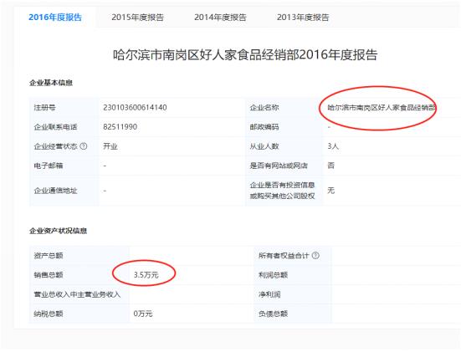The image size is (461, 352).
Task: Switch to the 2014年度报告 tab
Action: tap(220, 18)
